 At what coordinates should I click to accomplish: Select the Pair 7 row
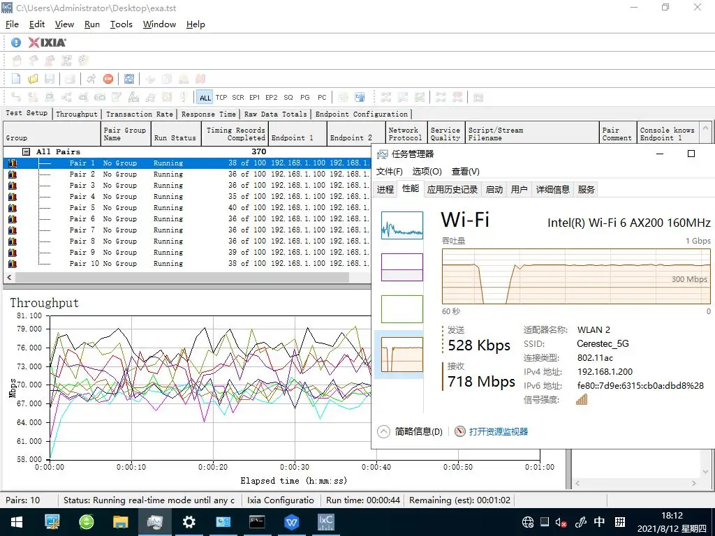click(x=187, y=230)
